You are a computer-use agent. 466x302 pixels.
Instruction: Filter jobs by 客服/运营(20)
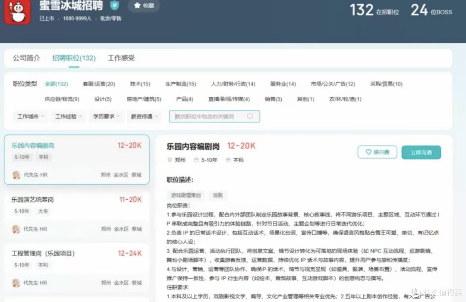99,84
